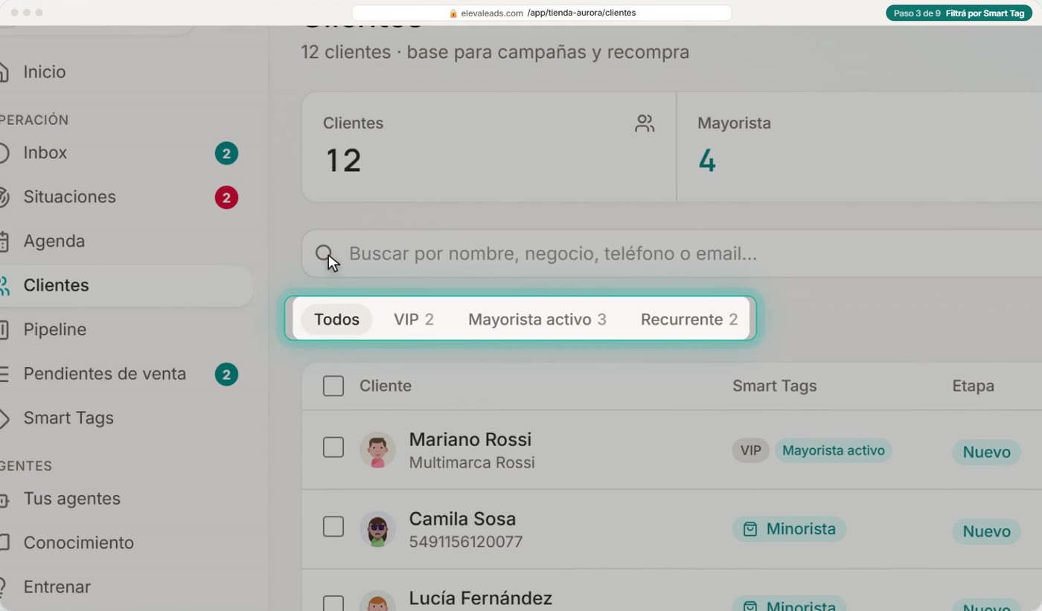
Task: Click the Cliente column header
Action: (386, 387)
